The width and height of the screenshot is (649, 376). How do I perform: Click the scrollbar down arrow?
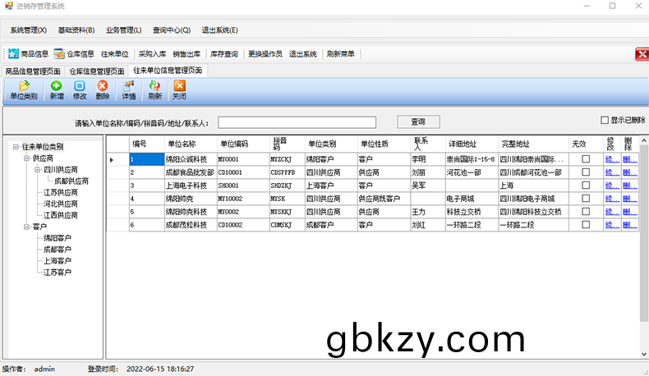[x=644, y=354]
